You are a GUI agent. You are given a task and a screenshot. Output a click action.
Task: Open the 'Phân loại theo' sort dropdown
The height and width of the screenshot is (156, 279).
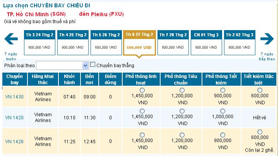62,65
